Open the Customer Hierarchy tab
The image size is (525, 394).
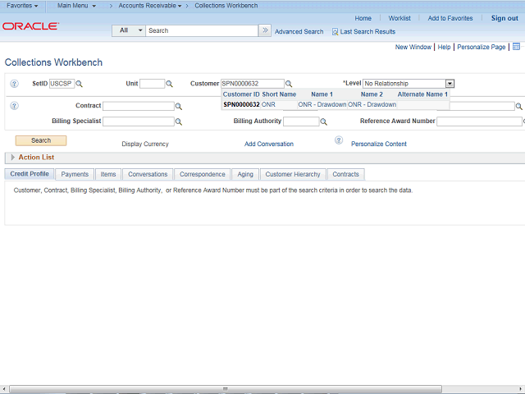293,174
